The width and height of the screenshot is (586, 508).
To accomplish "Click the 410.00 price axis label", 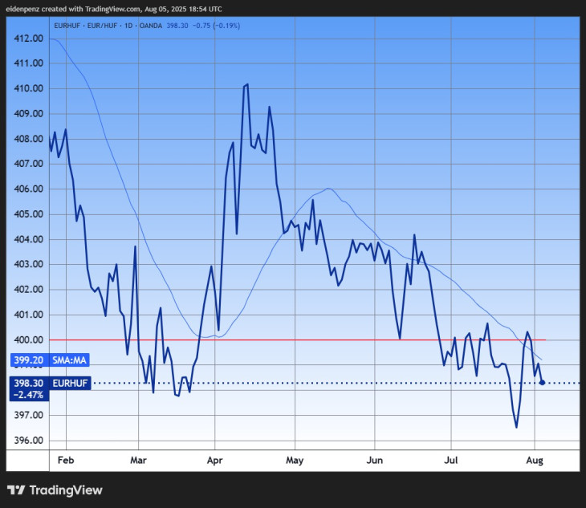I will click(x=28, y=88).
